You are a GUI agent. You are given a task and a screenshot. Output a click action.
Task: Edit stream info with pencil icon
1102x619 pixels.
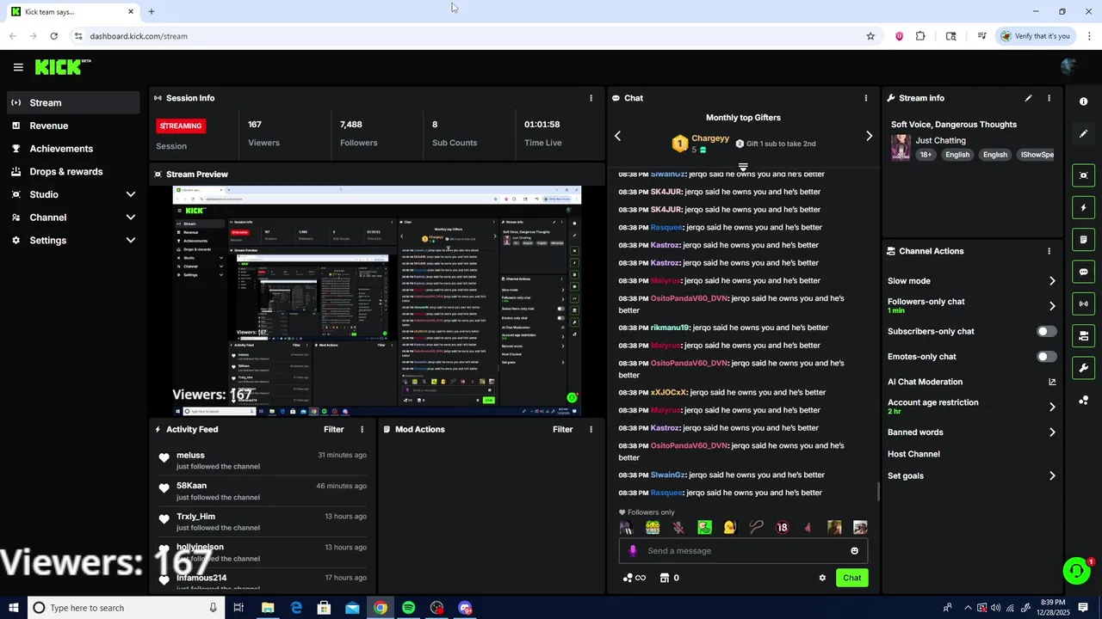[1028, 98]
